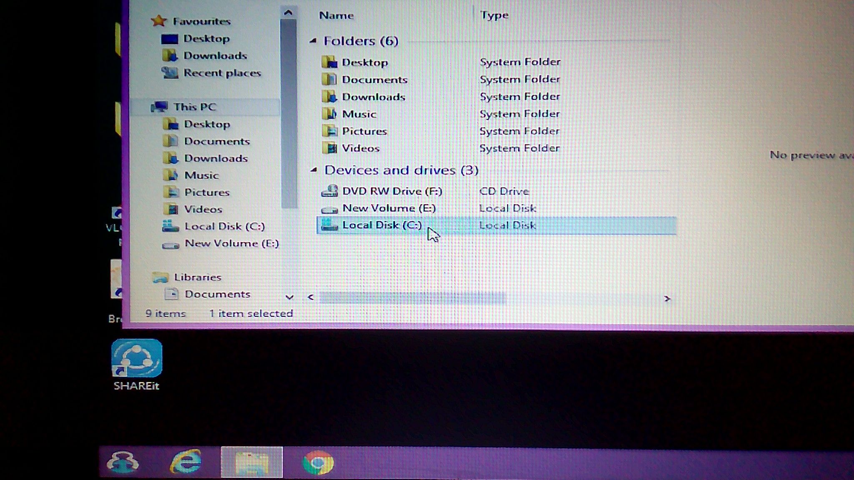Sort by the Type column header
The image size is (854, 480).
[494, 15]
